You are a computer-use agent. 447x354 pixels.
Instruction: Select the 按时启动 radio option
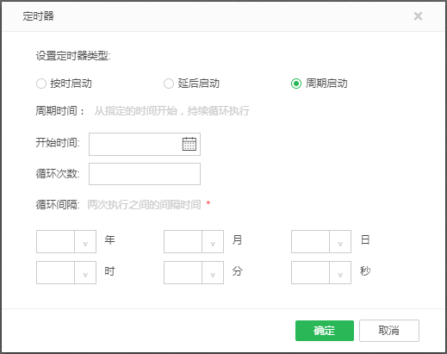coord(41,84)
